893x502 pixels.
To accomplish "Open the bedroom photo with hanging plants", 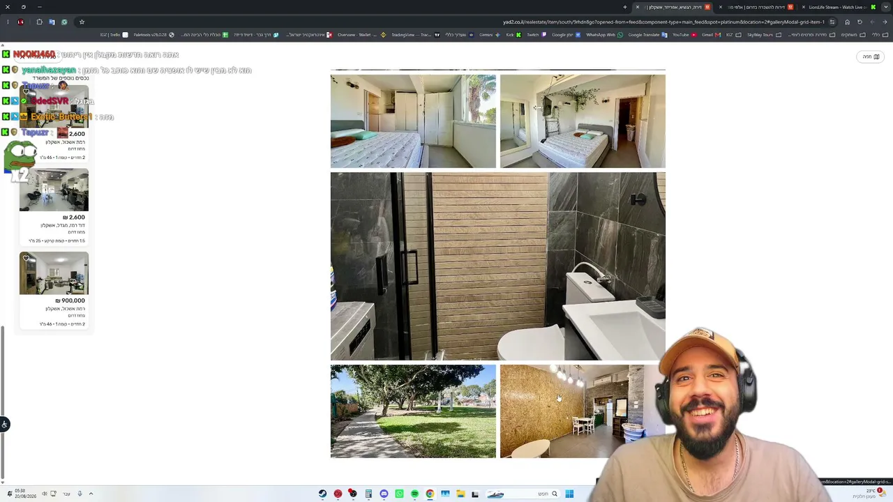I will coord(583,121).
